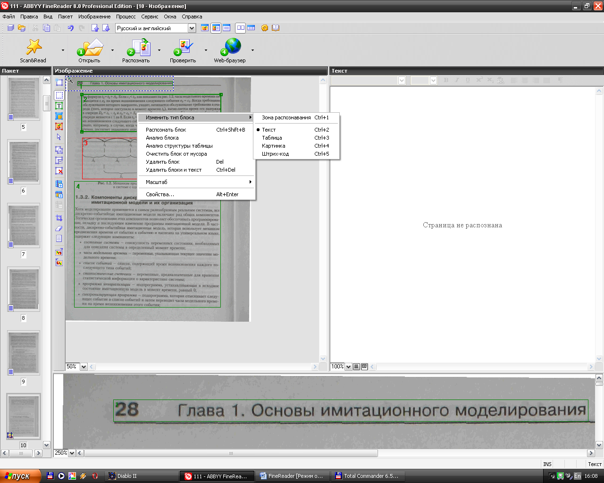This screenshot has height=483, width=604.
Task: Expand the Открыть dropdown arrow
Action: (112, 50)
